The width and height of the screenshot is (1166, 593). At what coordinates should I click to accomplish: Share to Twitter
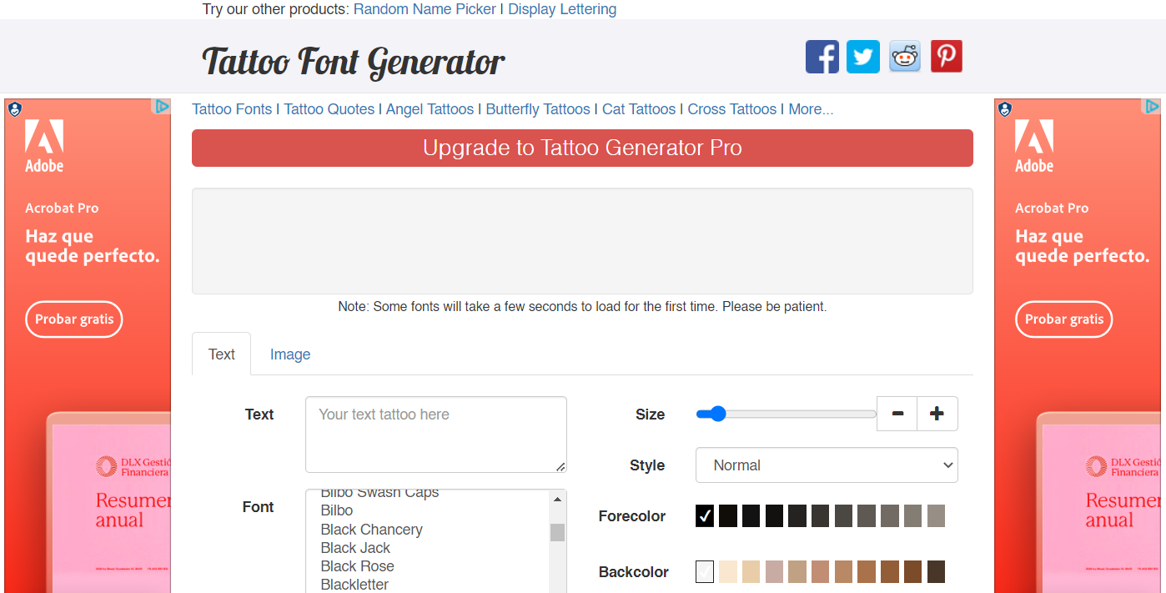(863, 56)
